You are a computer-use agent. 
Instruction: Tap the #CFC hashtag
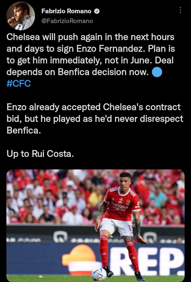pyautogui.click(x=18, y=84)
